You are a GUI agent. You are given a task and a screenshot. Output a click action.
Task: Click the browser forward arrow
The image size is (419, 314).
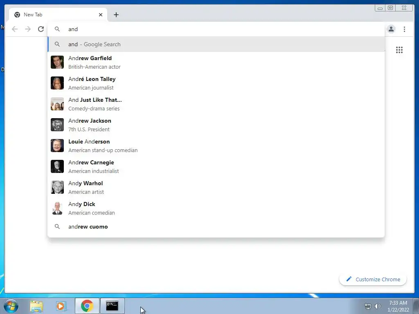(28, 29)
